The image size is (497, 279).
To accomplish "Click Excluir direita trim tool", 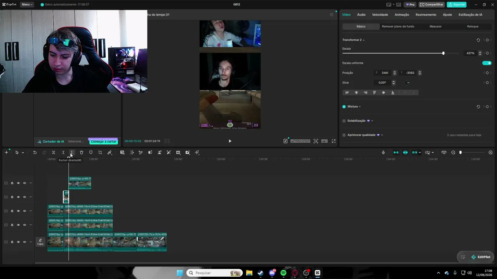I will pos(72,153).
